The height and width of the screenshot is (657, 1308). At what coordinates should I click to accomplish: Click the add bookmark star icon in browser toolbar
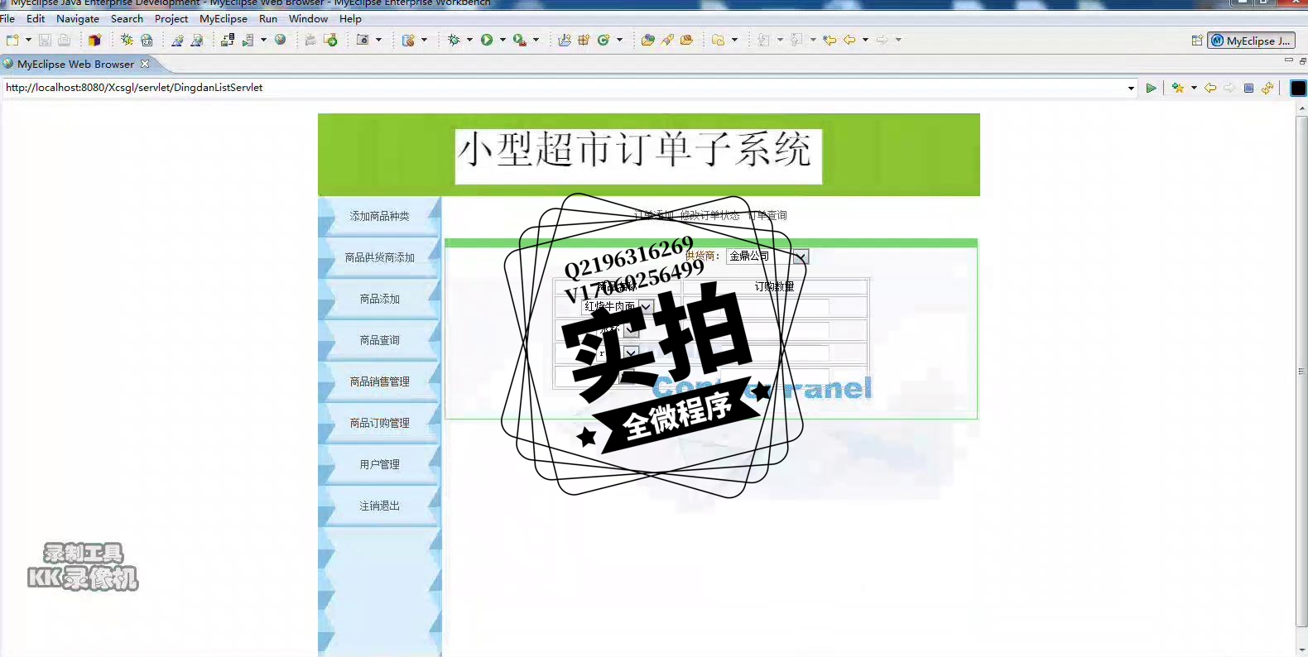pyautogui.click(x=1178, y=88)
